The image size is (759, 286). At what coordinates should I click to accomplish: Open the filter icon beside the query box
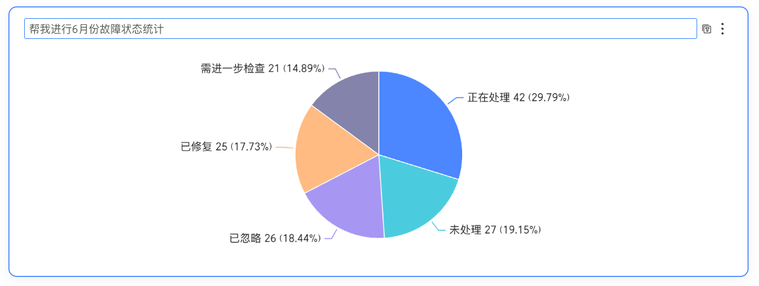click(x=707, y=29)
